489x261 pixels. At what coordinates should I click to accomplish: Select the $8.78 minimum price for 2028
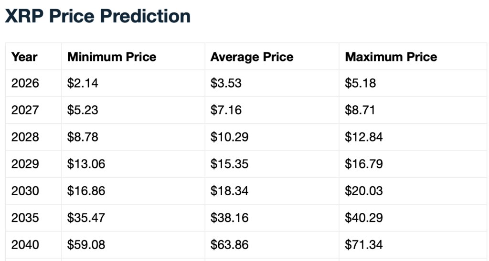(83, 138)
